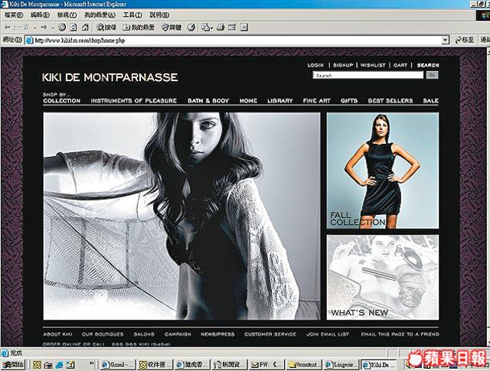Viewport: 490px width, 371px height.
Task: Open the Sale nav item
Action: 430,100
